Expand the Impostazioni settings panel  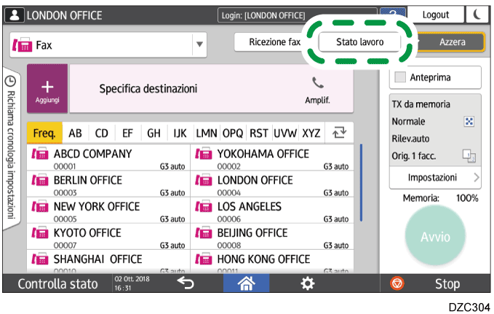434,177
